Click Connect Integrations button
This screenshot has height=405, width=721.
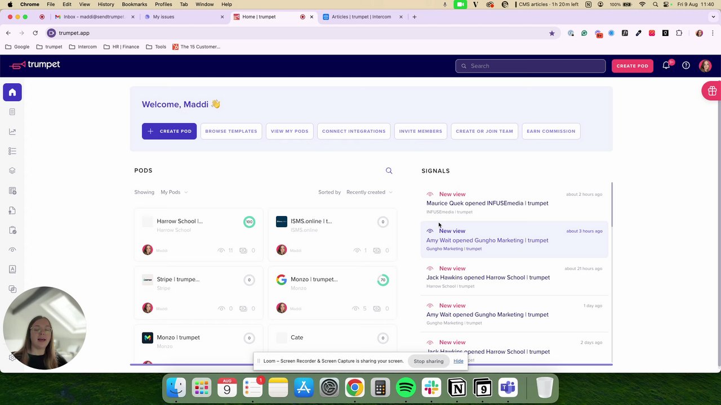click(x=354, y=131)
